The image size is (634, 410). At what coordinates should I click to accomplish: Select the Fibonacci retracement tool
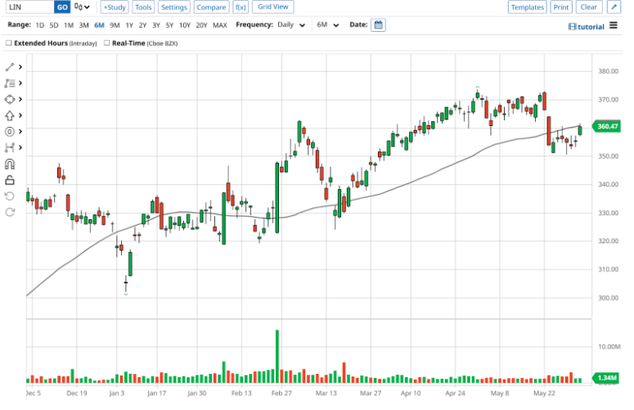10,83
